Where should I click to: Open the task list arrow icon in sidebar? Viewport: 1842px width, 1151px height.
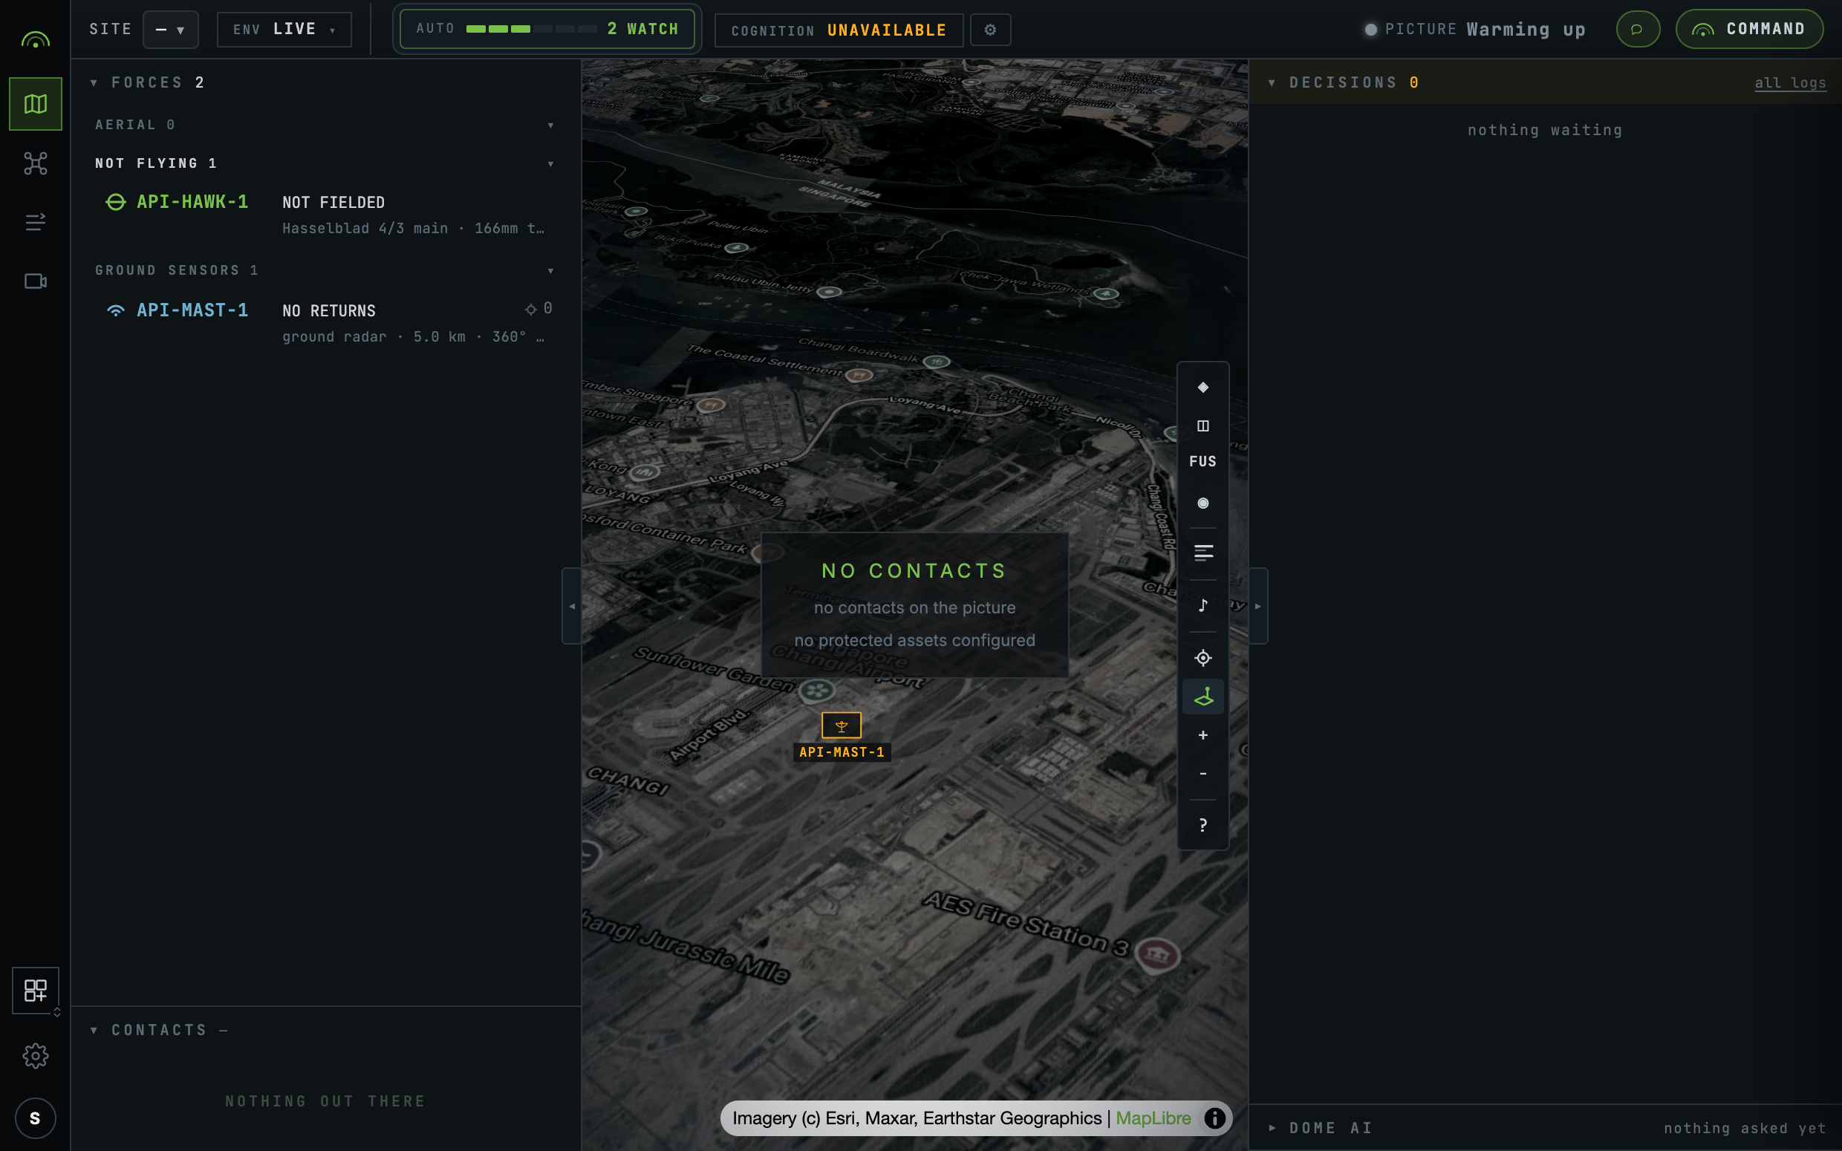[35, 221]
